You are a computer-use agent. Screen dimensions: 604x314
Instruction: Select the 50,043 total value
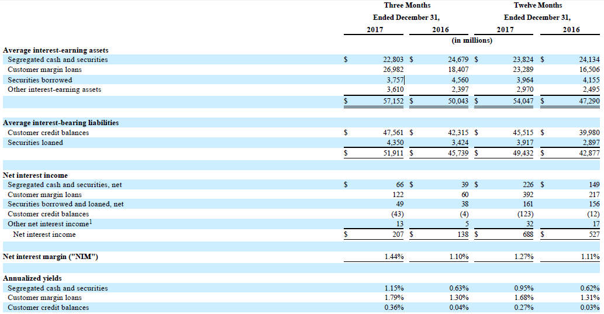click(x=458, y=101)
